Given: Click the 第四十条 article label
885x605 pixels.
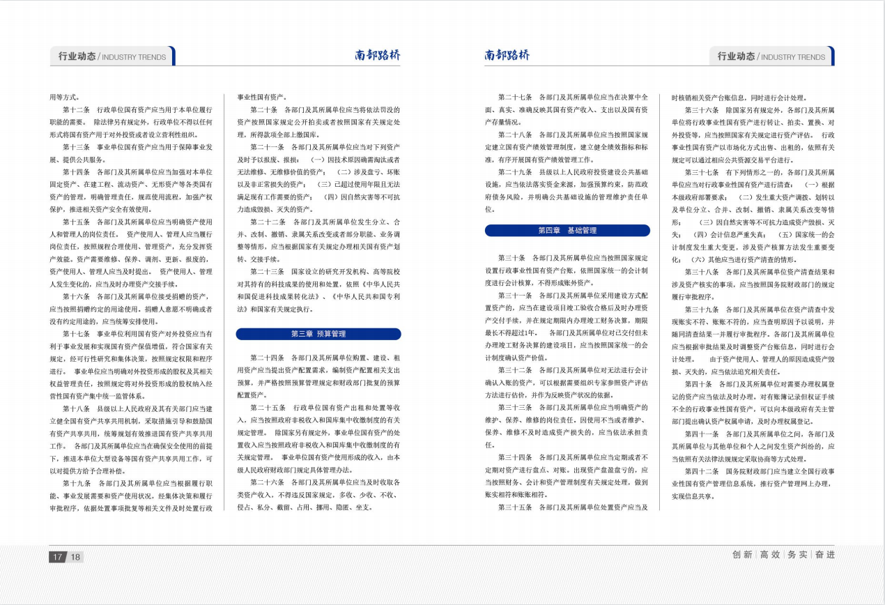Looking at the screenshot, I should click(699, 384).
